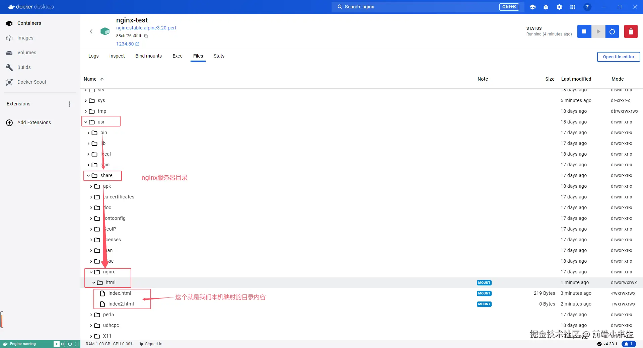Click the Last modified column header
The height and width of the screenshot is (348, 643).
(x=576, y=79)
